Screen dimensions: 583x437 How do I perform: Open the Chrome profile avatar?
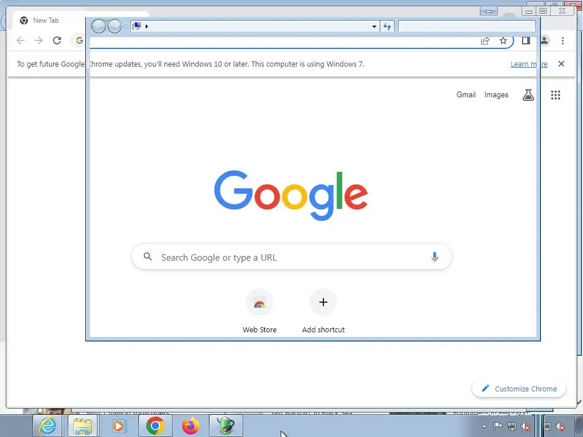point(545,40)
